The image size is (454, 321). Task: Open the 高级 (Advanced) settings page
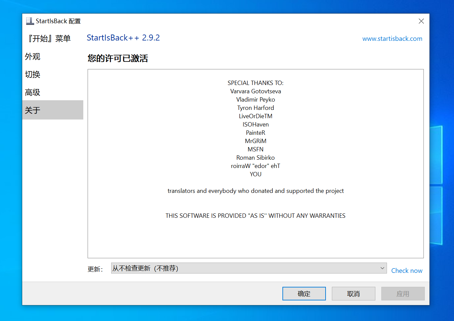[32, 92]
